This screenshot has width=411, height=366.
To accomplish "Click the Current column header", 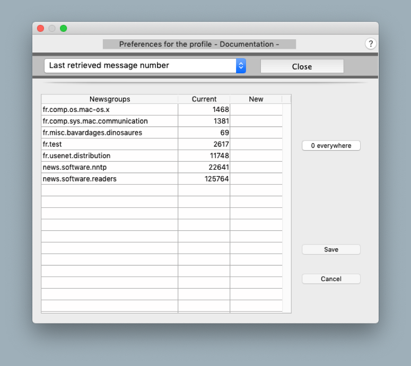I will [x=204, y=99].
